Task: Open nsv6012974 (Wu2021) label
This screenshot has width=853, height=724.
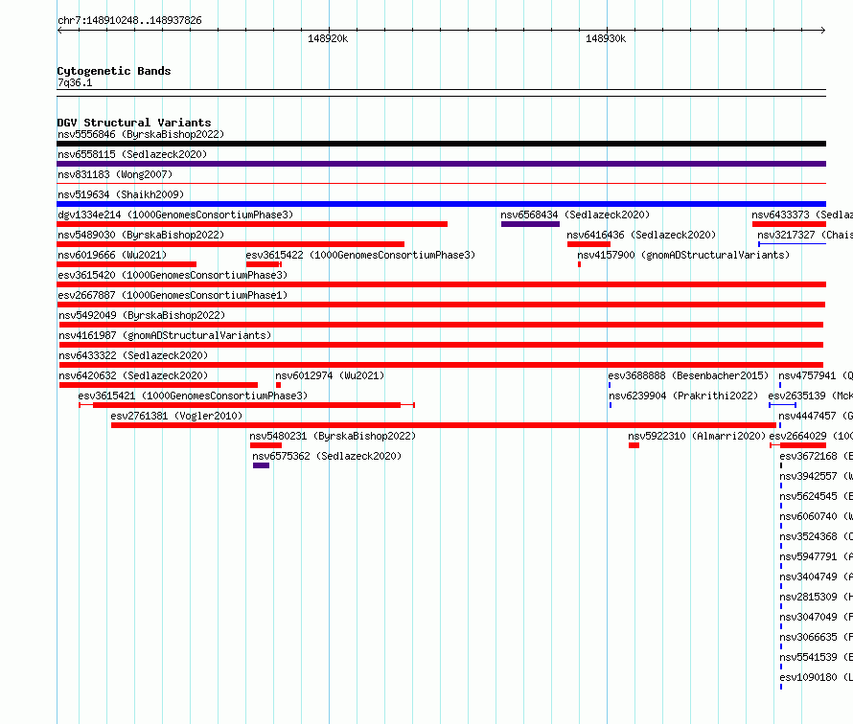Action: coord(330,375)
